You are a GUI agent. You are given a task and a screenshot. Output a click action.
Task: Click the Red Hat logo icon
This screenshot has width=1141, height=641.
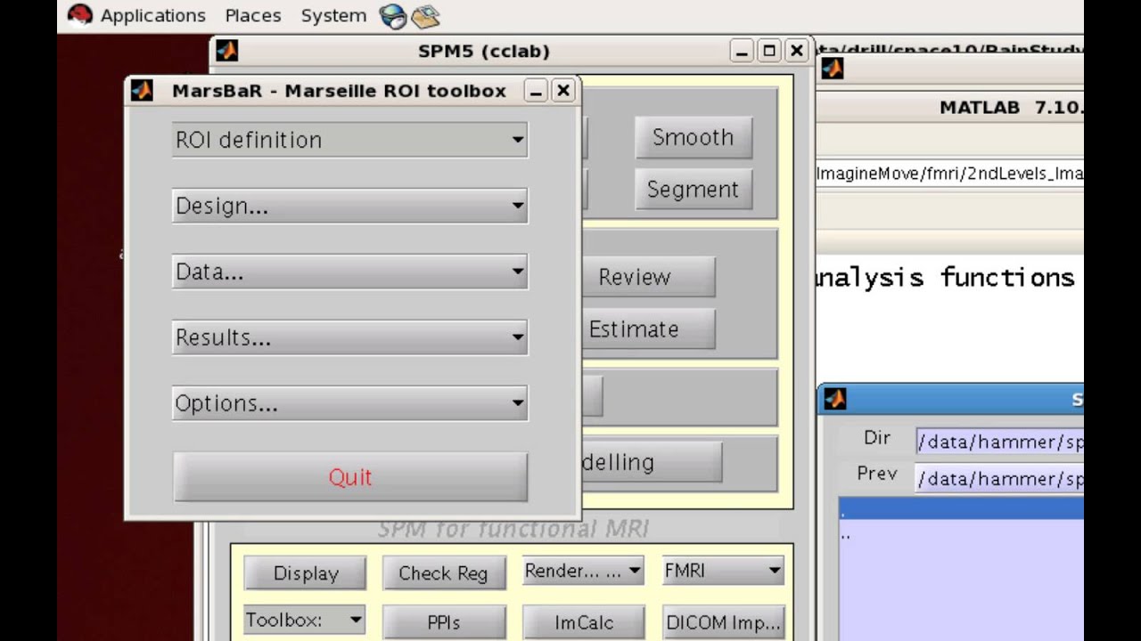[x=80, y=15]
